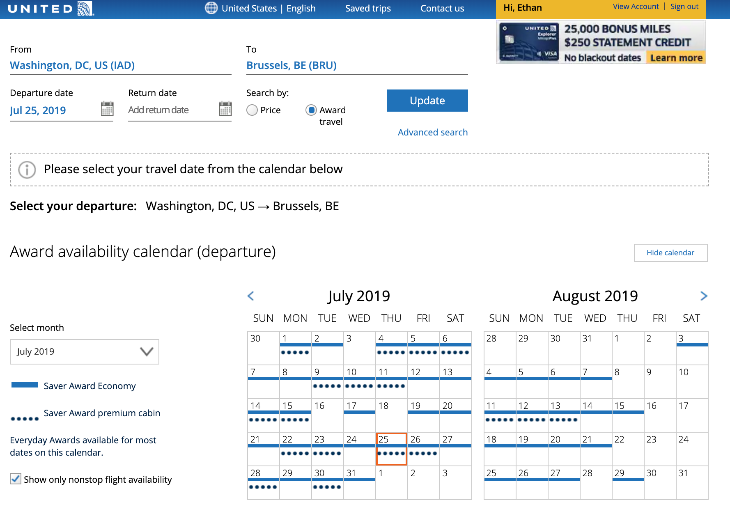Select July 26 on the calendar
Viewport: 730px width, 509px height.
(423, 449)
